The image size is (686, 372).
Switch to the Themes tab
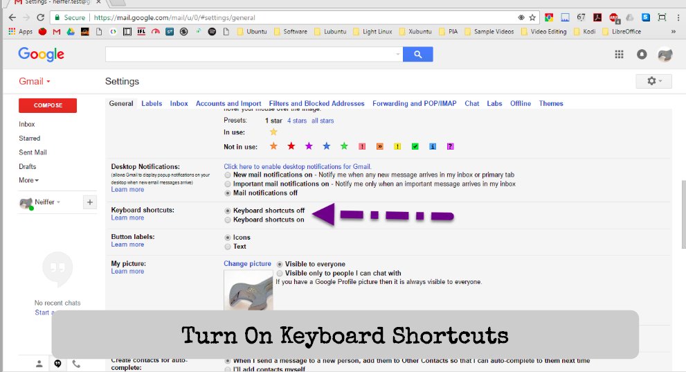(x=551, y=103)
